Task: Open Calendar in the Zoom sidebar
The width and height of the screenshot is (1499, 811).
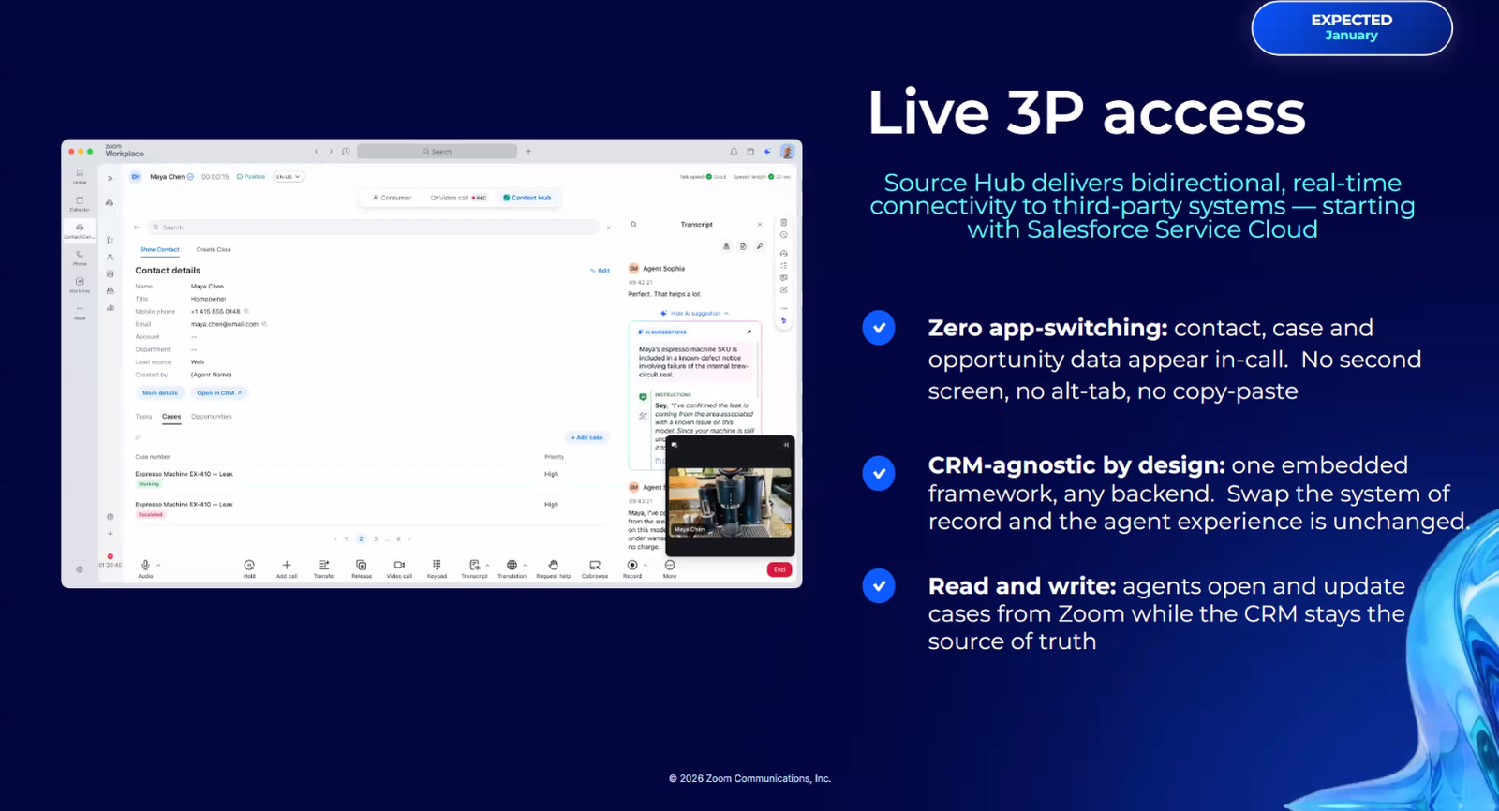Action: click(80, 203)
